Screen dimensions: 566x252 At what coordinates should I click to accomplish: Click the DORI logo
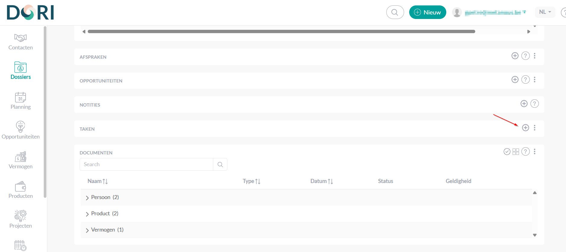(x=30, y=12)
